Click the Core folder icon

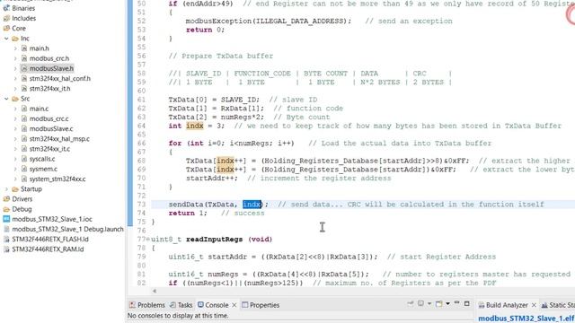pos(6,28)
